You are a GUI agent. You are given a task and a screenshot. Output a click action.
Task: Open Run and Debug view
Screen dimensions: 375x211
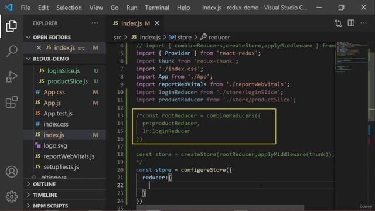tap(12, 77)
